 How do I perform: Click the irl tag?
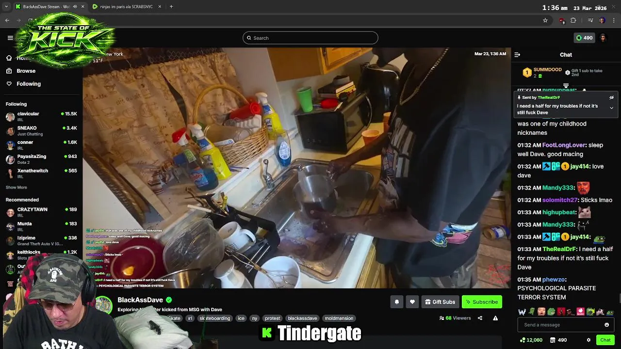190,318
